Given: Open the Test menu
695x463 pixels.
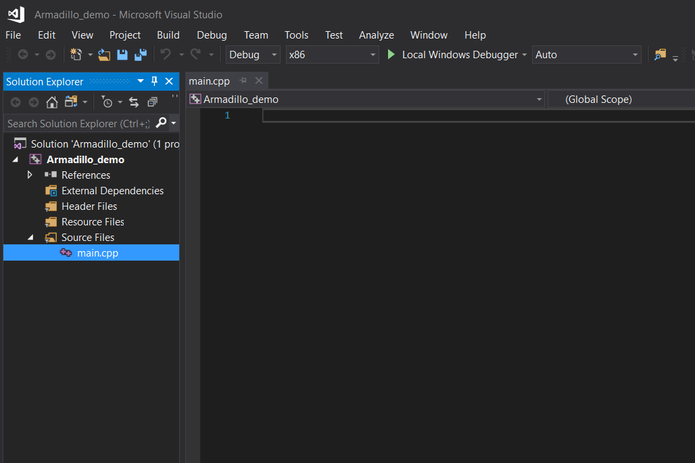Looking at the screenshot, I should coord(334,35).
